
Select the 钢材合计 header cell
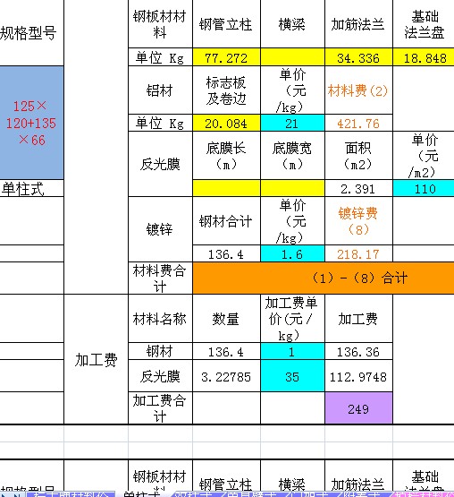point(226,221)
